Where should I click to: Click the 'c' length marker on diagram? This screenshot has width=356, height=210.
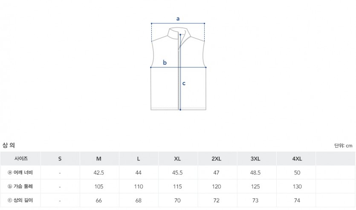pyautogui.click(x=184, y=83)
